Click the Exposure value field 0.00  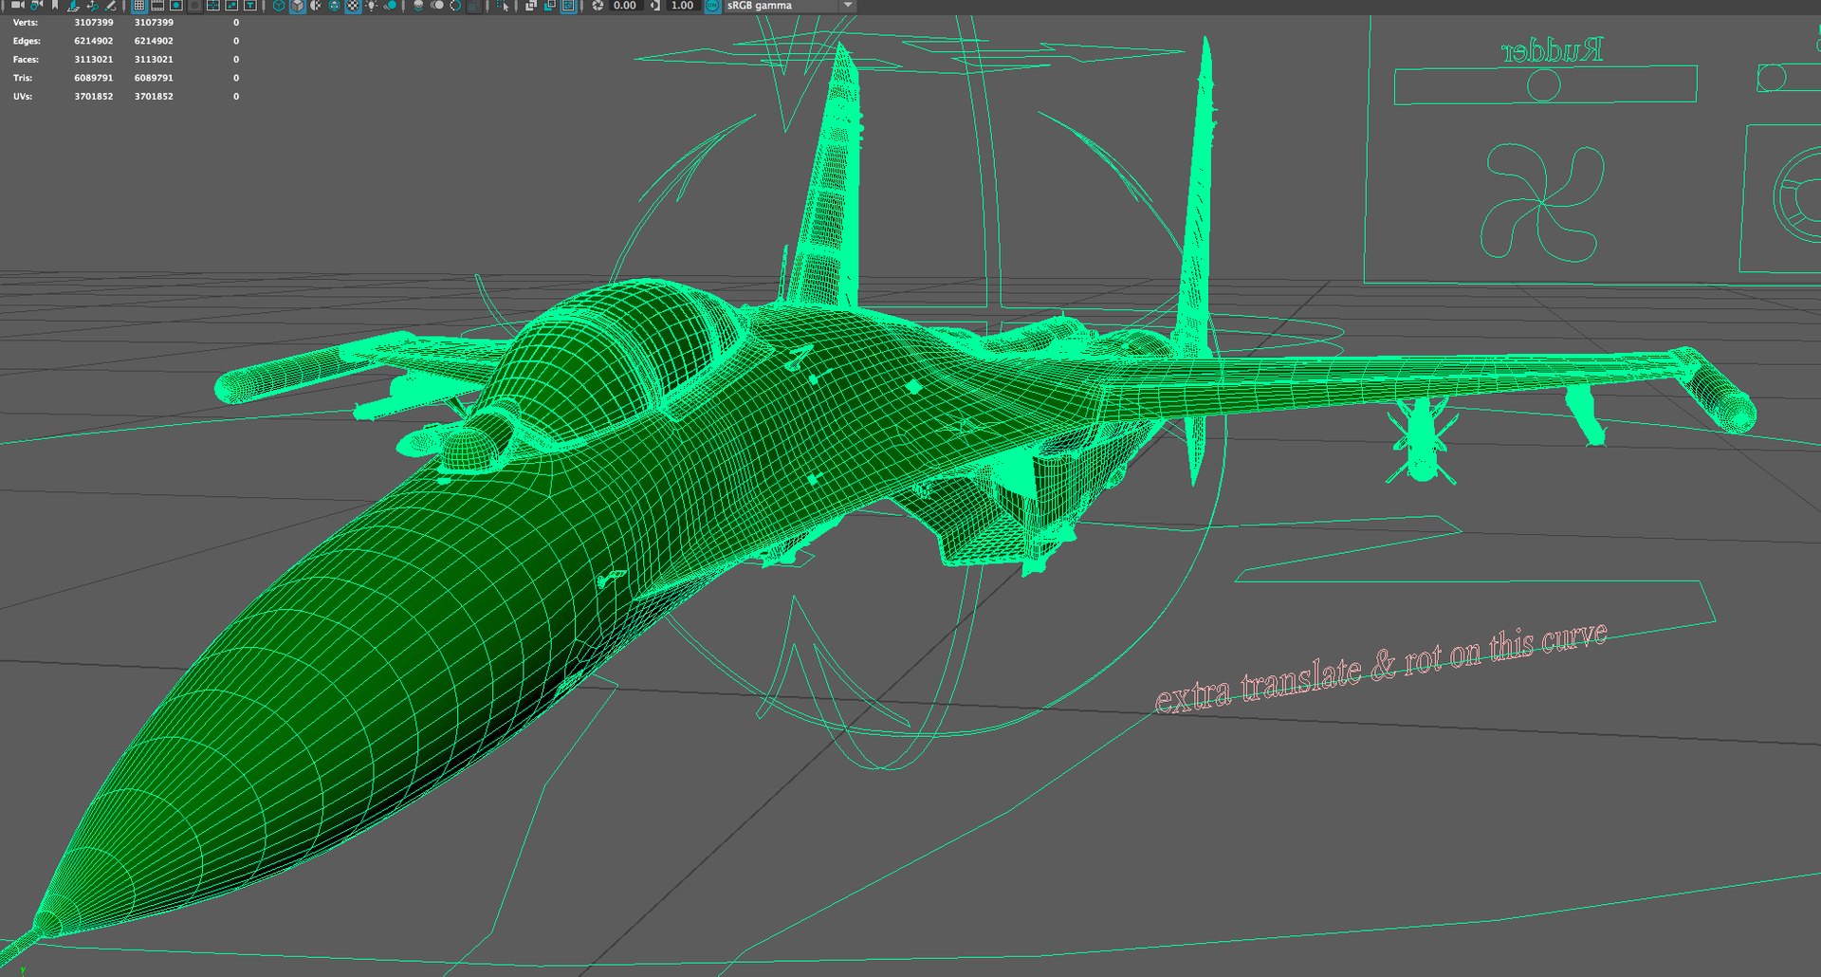tap(625, 6)
